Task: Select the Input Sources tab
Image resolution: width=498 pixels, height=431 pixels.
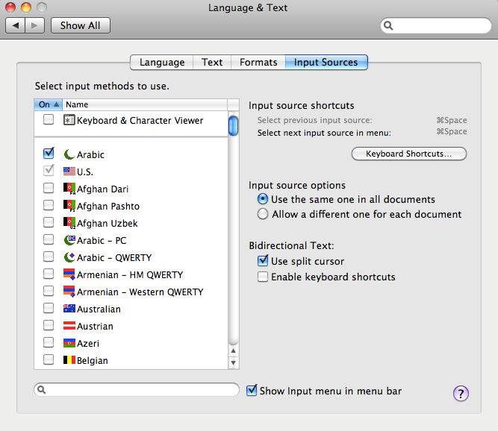Action: pos(326,62)
